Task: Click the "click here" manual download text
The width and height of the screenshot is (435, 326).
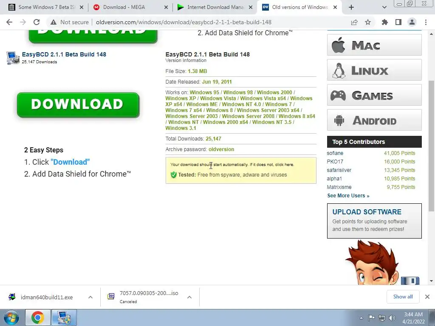Action: [x=284, y=165]
